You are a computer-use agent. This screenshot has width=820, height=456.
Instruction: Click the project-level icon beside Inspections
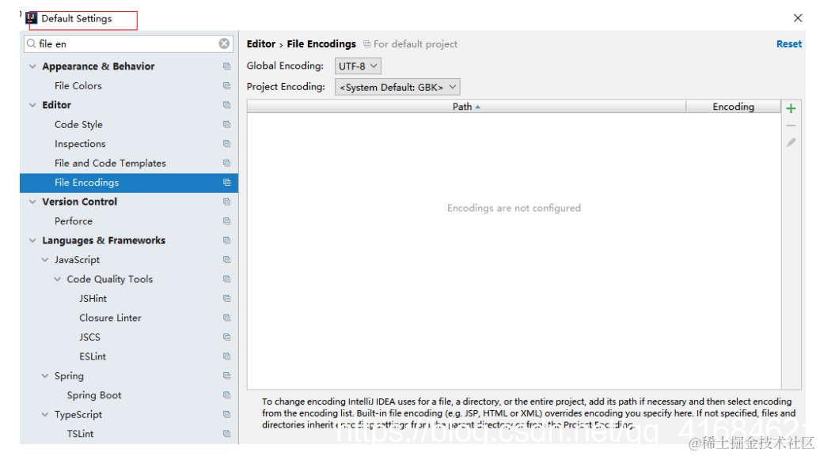(226, 144)
